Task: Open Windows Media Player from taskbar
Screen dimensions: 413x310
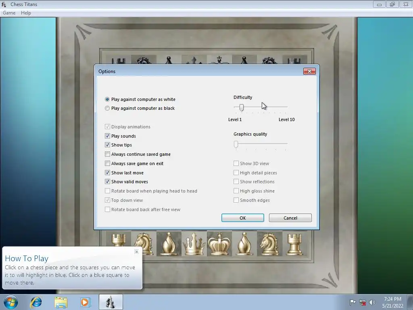Action: (85, 302)
